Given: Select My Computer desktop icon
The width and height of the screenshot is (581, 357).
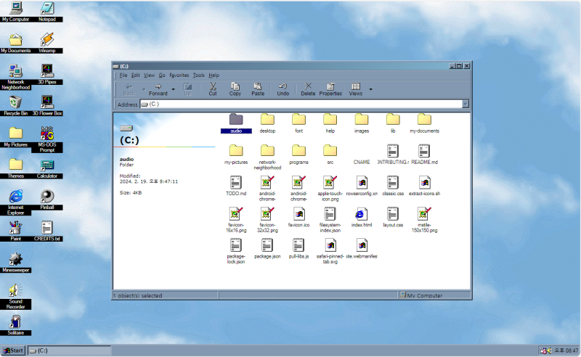Looking at the screenshot, I should [x=15, y=12].
